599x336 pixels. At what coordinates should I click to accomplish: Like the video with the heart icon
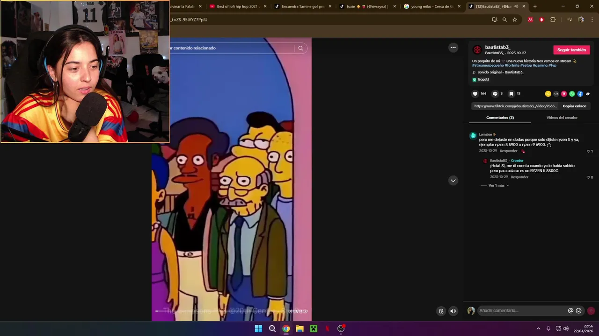[475, 94]
